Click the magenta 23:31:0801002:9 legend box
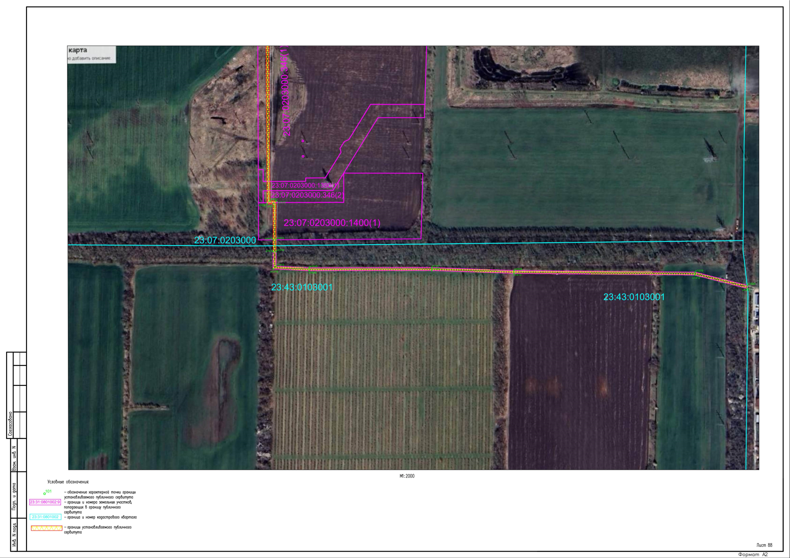Viewport: 790px width, 558px height. (x=45, y=502)
